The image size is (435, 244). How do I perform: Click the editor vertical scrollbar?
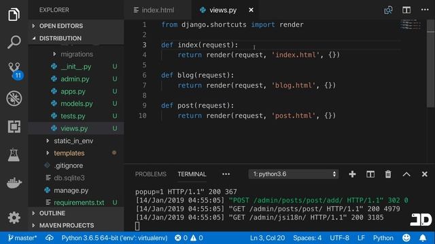(430, 64)
